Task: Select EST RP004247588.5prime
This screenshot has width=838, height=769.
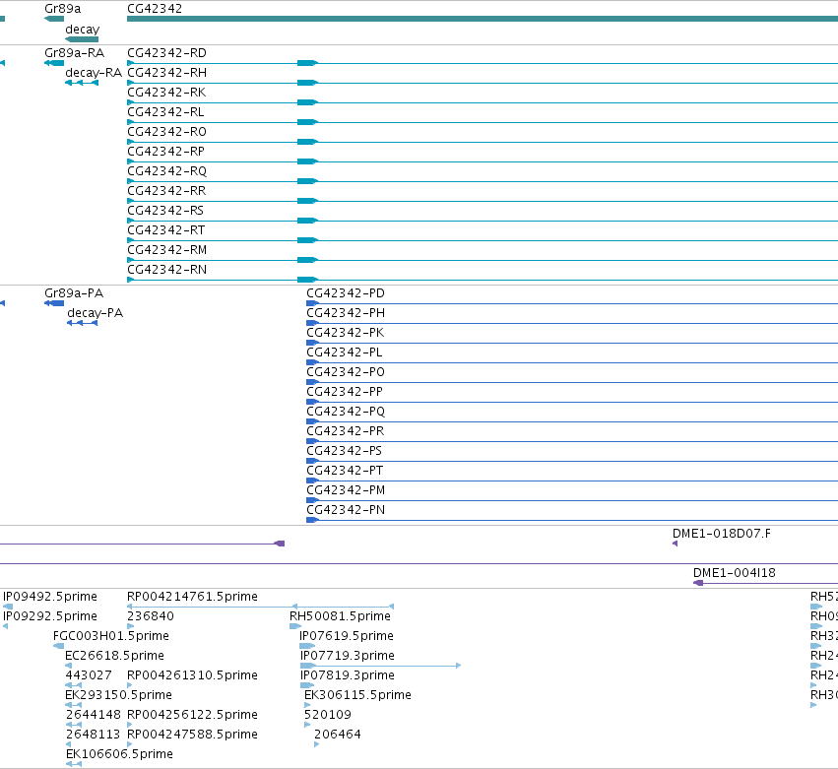Action: pyautogui.click(x=192, y=736)
